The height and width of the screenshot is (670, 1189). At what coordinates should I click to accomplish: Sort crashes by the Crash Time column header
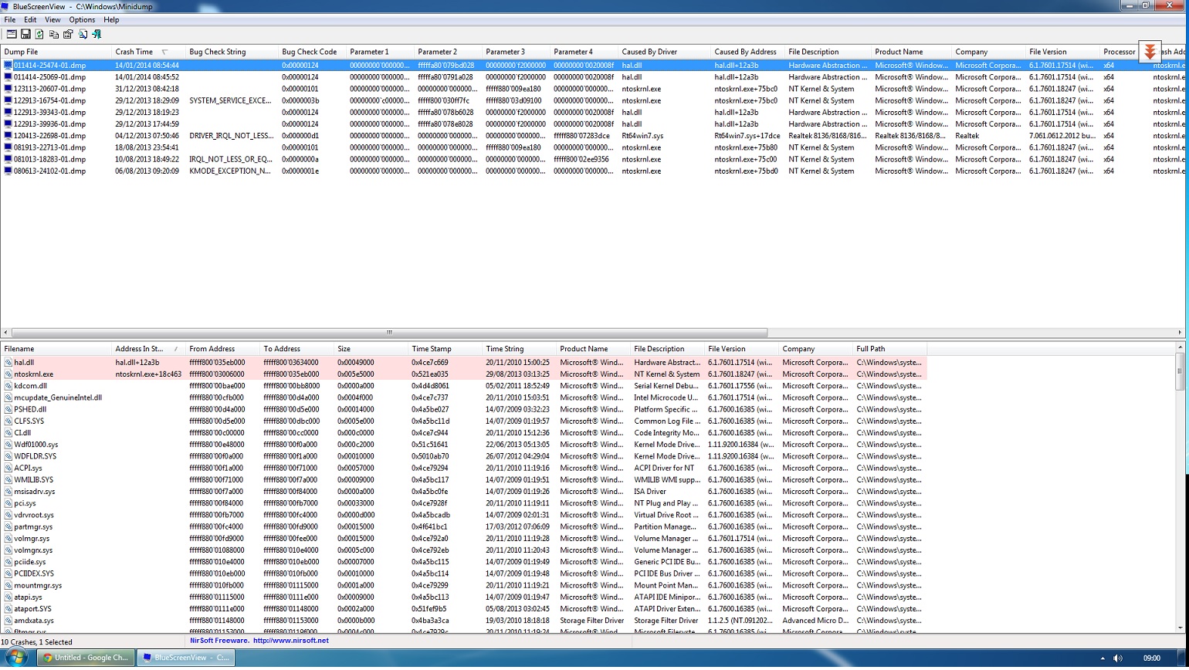coord(134,52)
